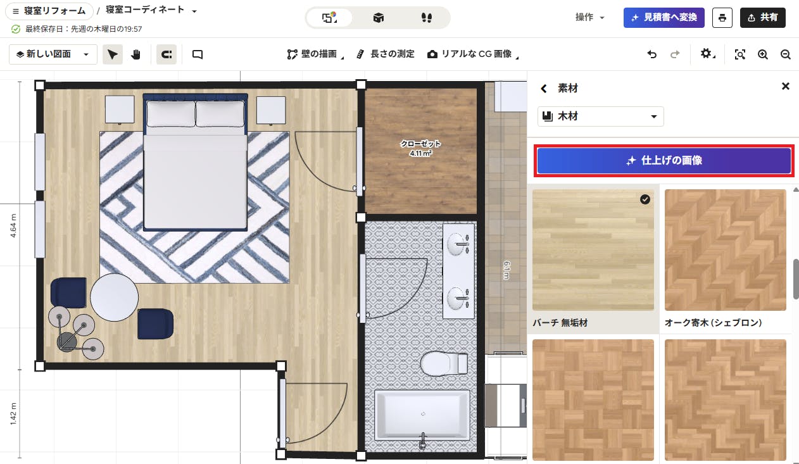The height and width of the screenshot is (464, 799).
Task: Open the 壁の描画 wall drawing tool
Action: (315, 54)
